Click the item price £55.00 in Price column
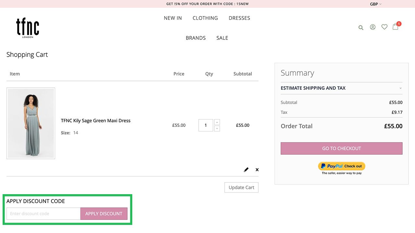The width and height of the screenshot is (415, 233). click(x=179, y=125)
